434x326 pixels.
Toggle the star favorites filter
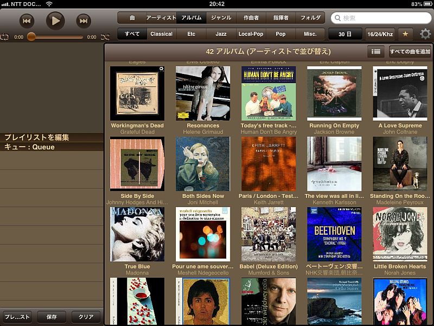tap(405, 34)
